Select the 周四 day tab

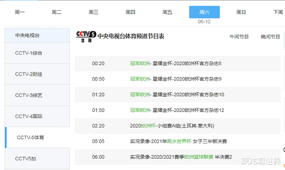pos(130,12)
